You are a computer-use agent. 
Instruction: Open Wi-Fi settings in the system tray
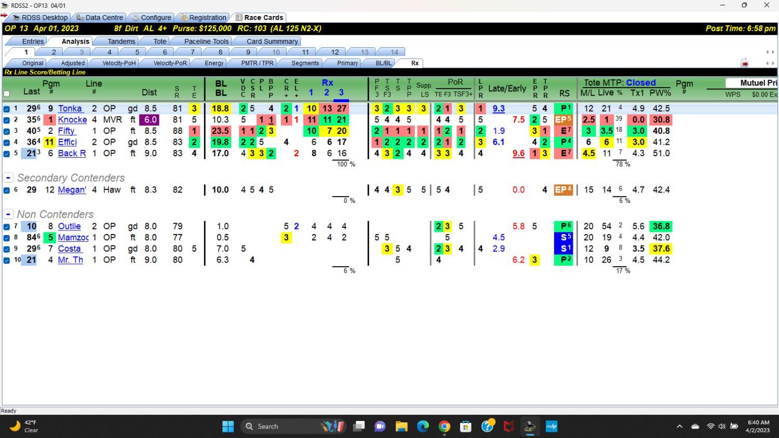[710, 427]
